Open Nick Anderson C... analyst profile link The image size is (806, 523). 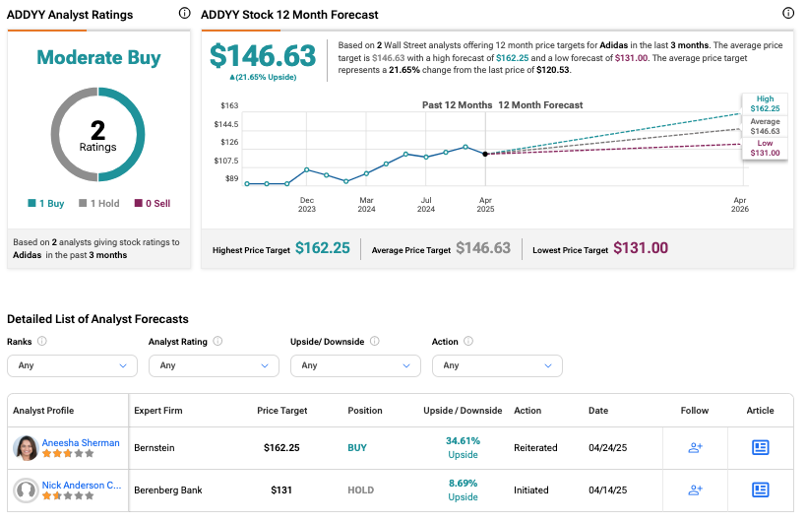coord(82,485)
